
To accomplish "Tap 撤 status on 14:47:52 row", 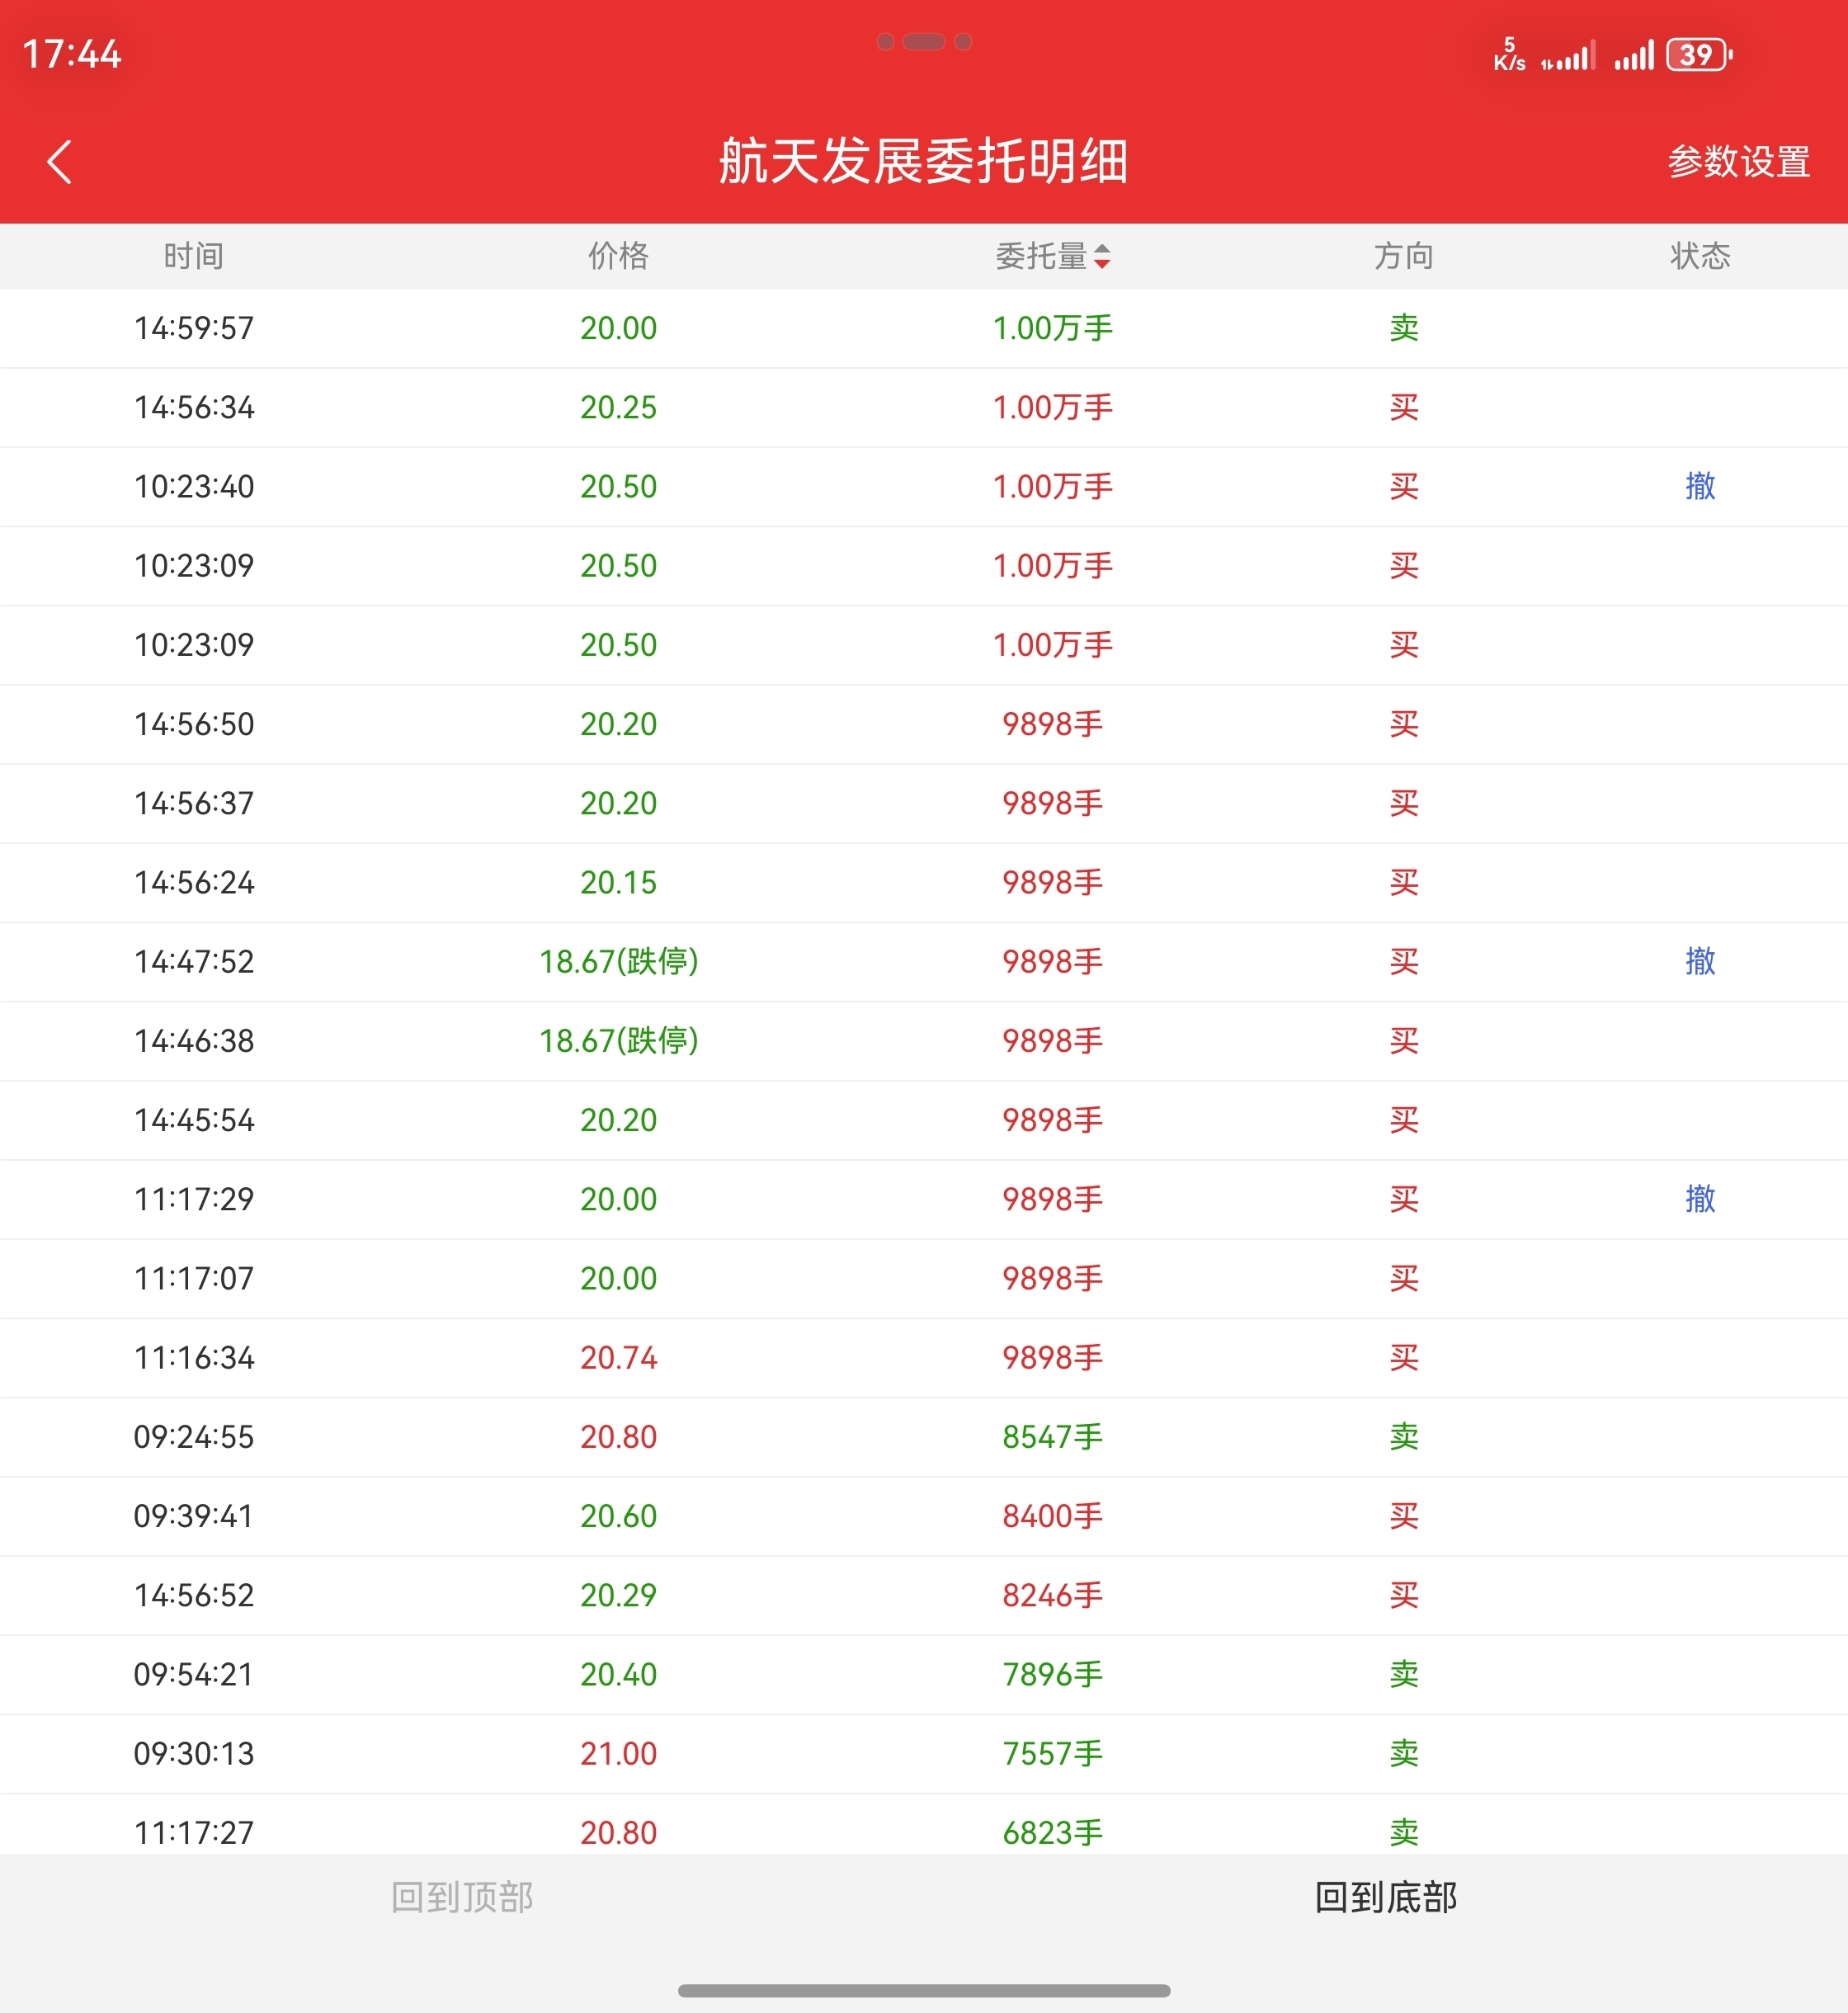I will tap(1699, 961).
